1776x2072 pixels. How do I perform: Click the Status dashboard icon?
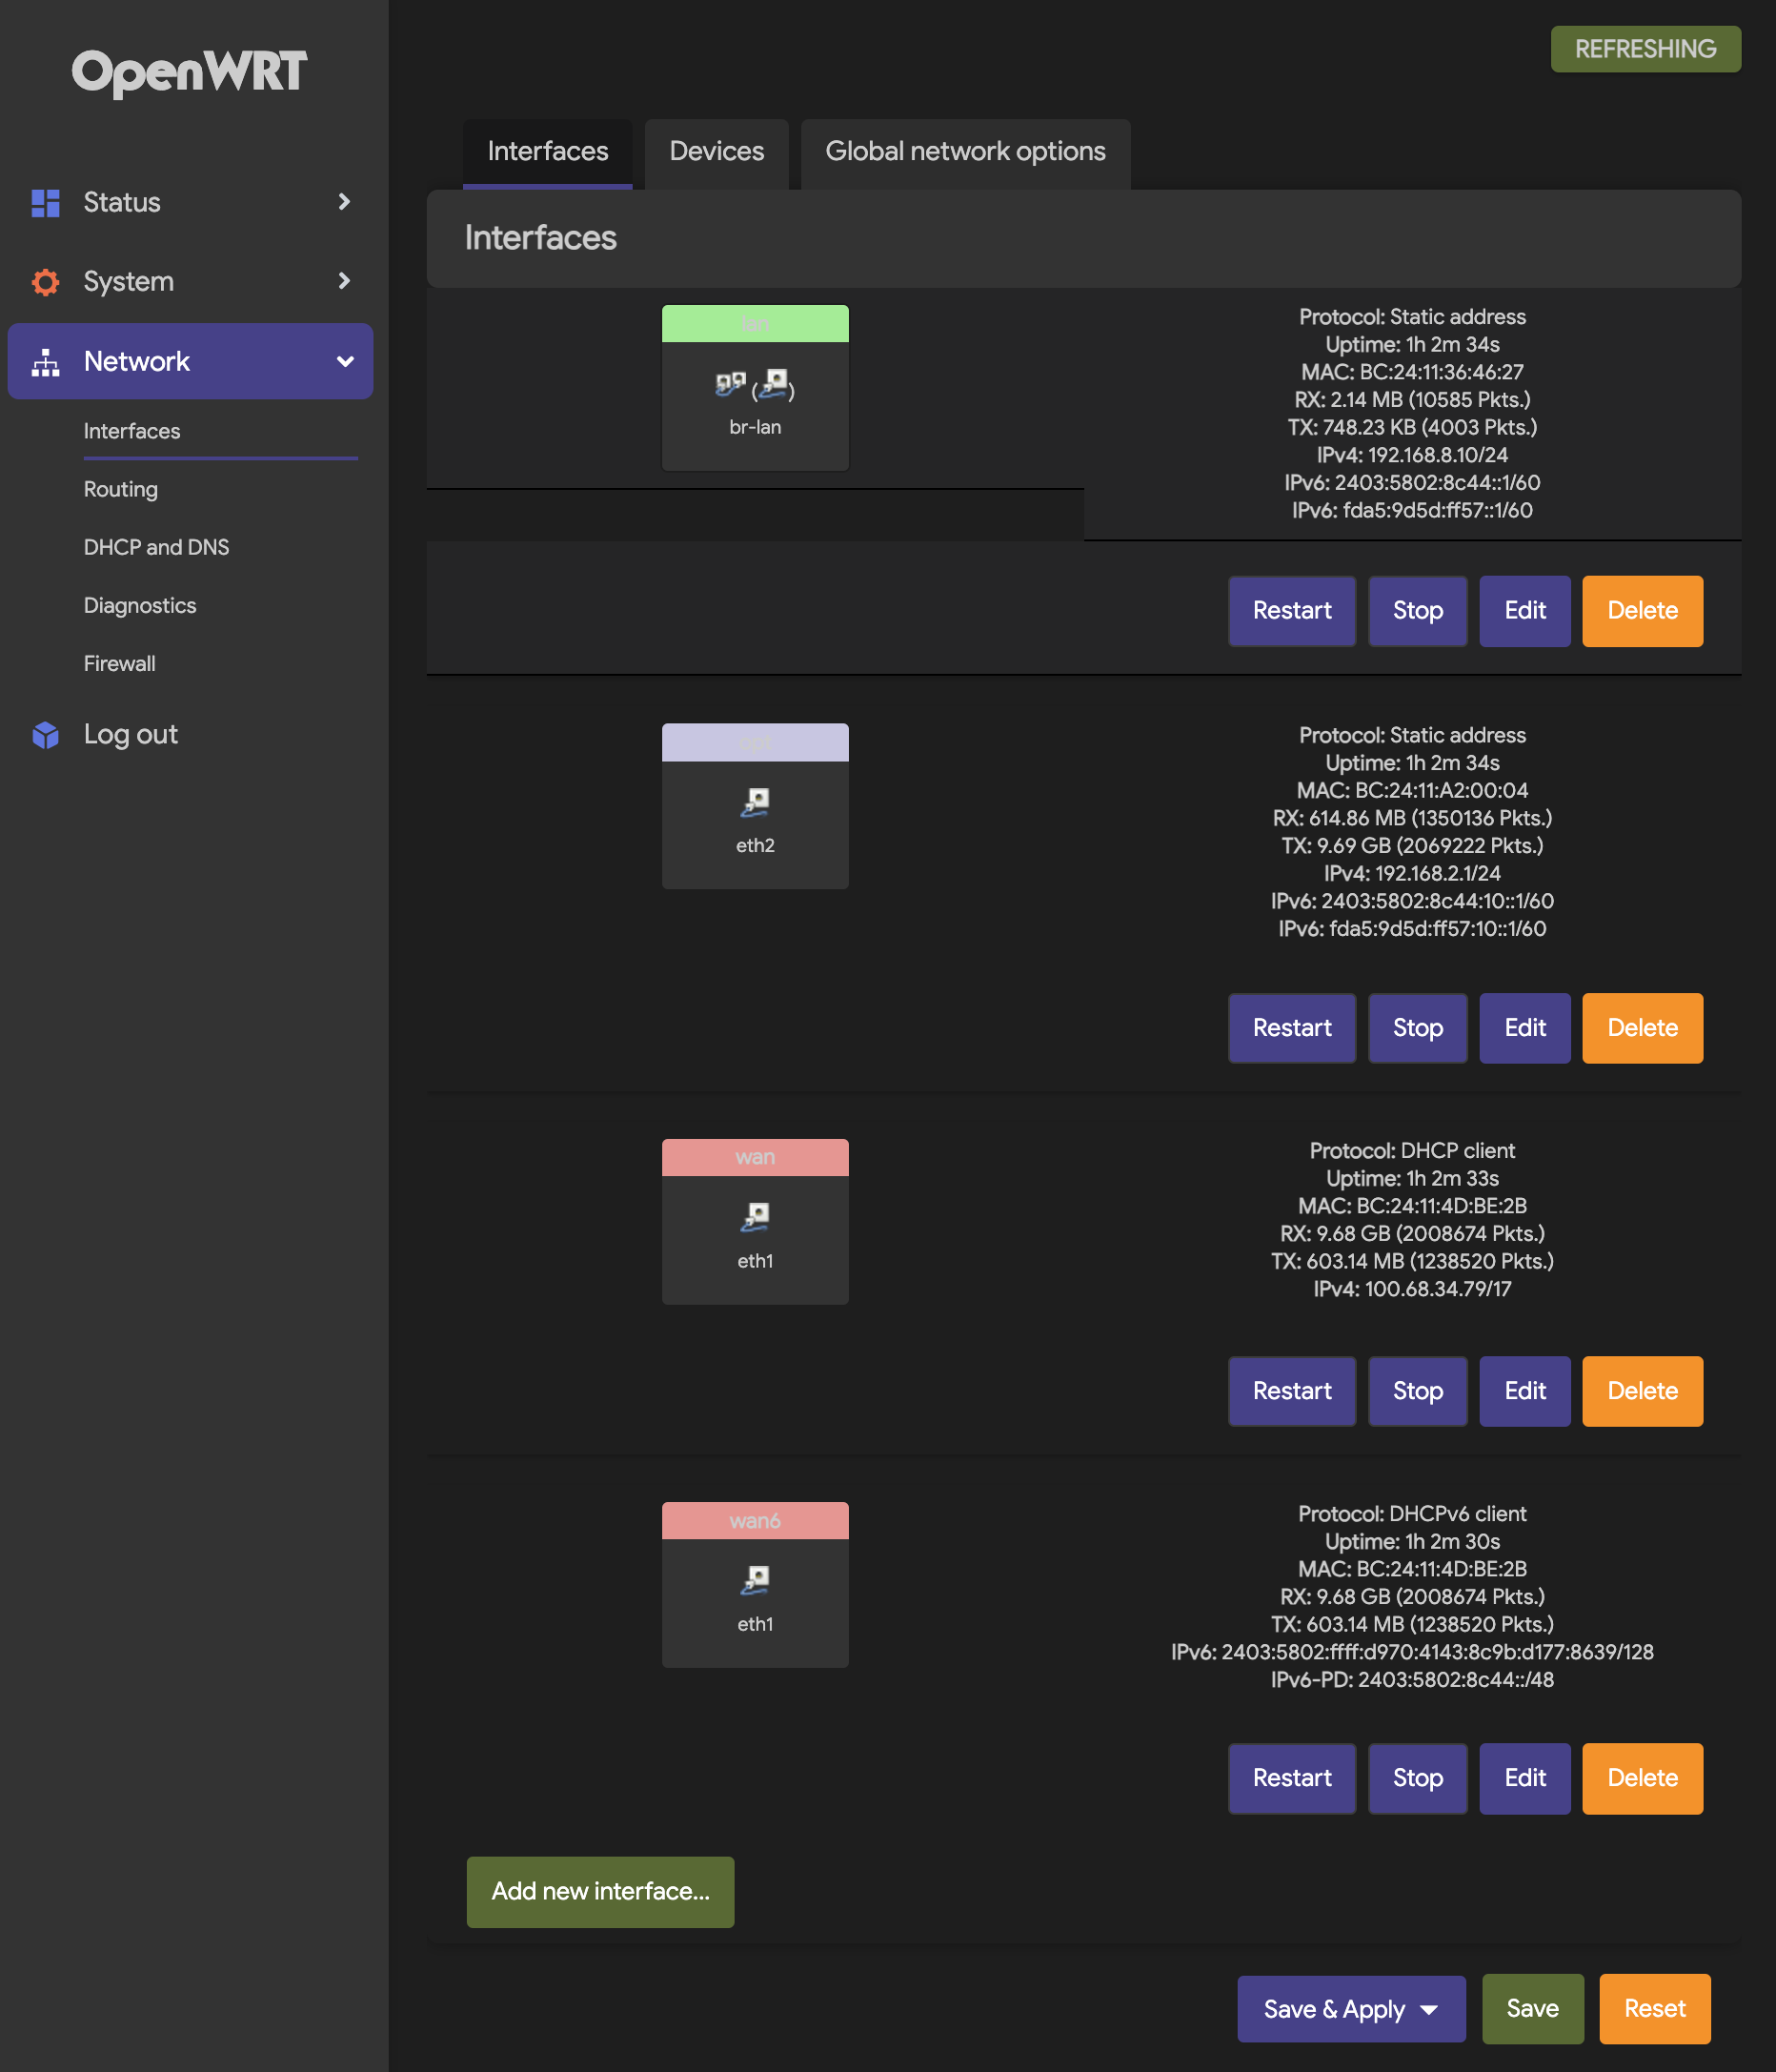click(45, 203)
